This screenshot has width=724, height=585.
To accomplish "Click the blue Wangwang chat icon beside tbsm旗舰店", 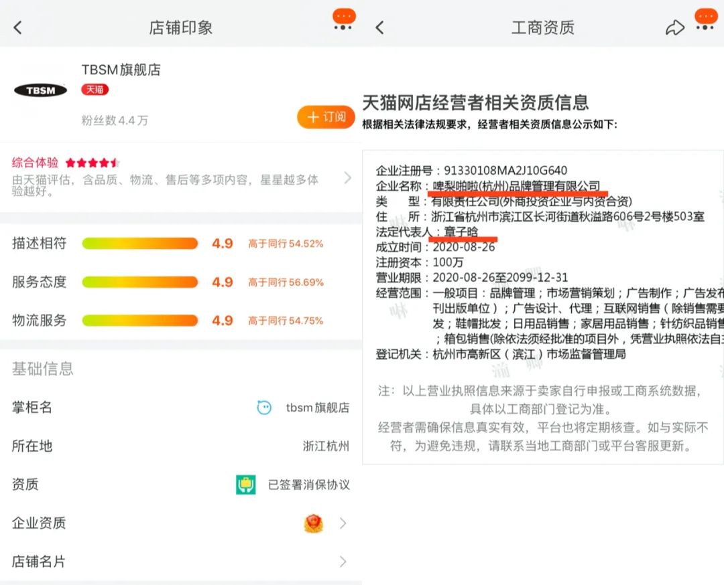I will tap(265, 407).
